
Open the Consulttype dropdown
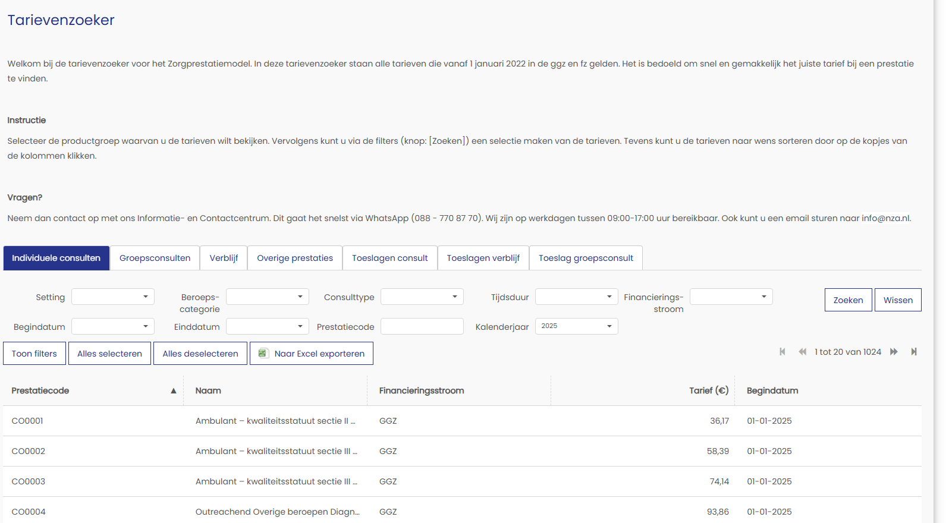pyautogui.click(x=422, y=297)
